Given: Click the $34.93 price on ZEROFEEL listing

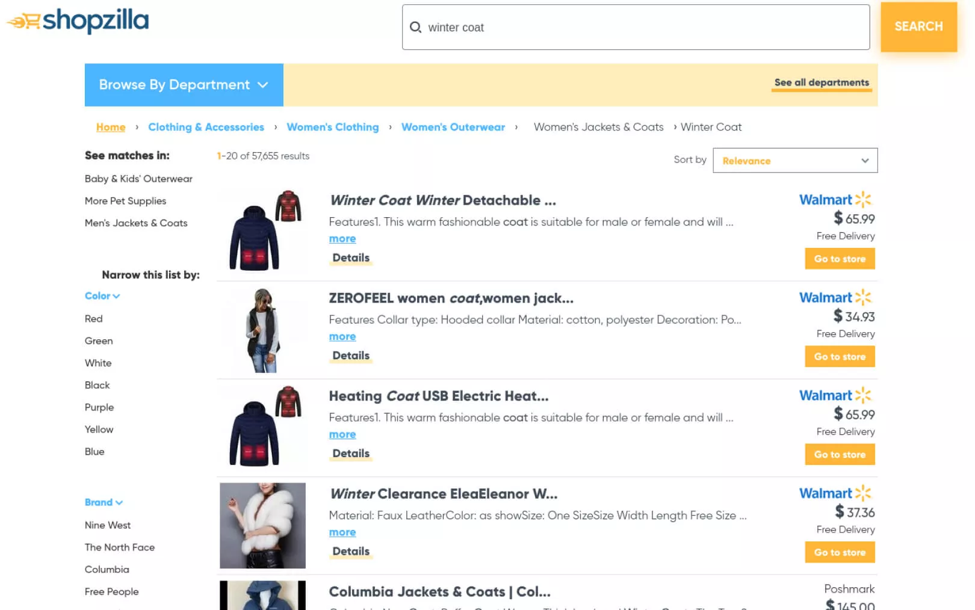Looking at the screenshot, I should [854, 316].
